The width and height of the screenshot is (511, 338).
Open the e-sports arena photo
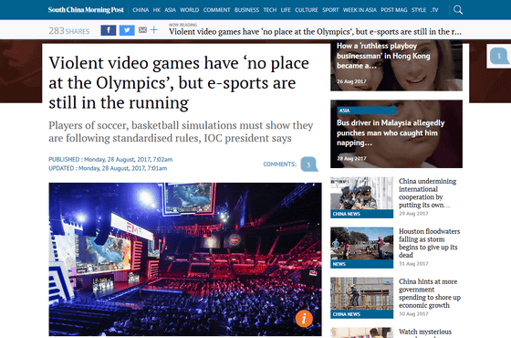185,259
